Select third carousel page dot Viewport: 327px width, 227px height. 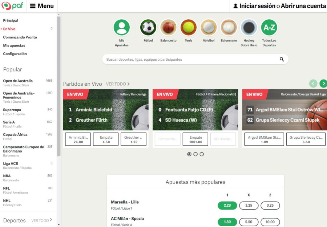pos(202,154)
